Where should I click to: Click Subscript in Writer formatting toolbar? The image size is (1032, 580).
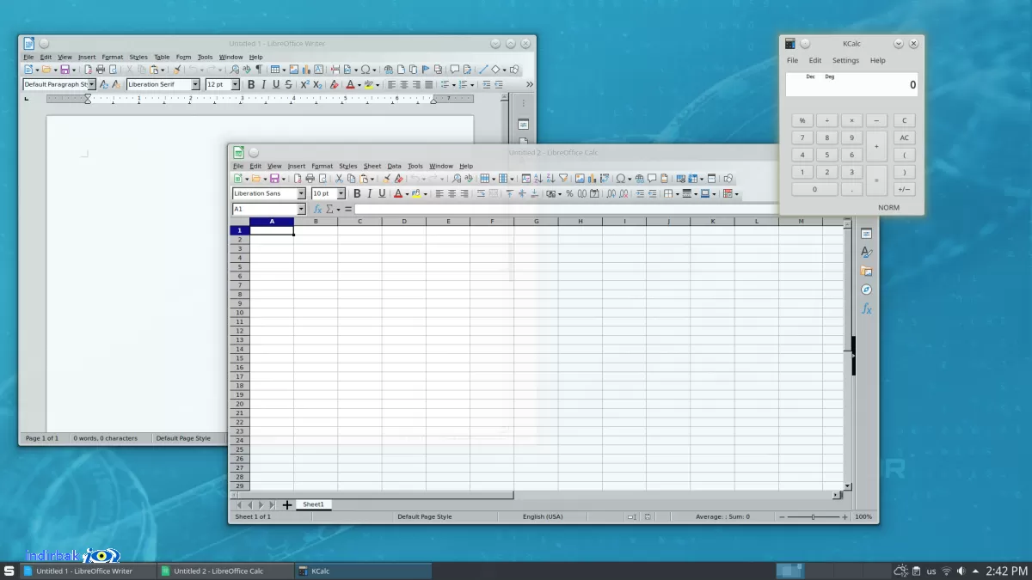(x=317, y=84)
